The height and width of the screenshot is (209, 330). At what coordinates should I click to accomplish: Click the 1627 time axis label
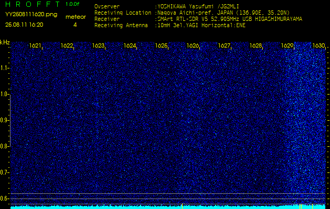coord(224,45)
